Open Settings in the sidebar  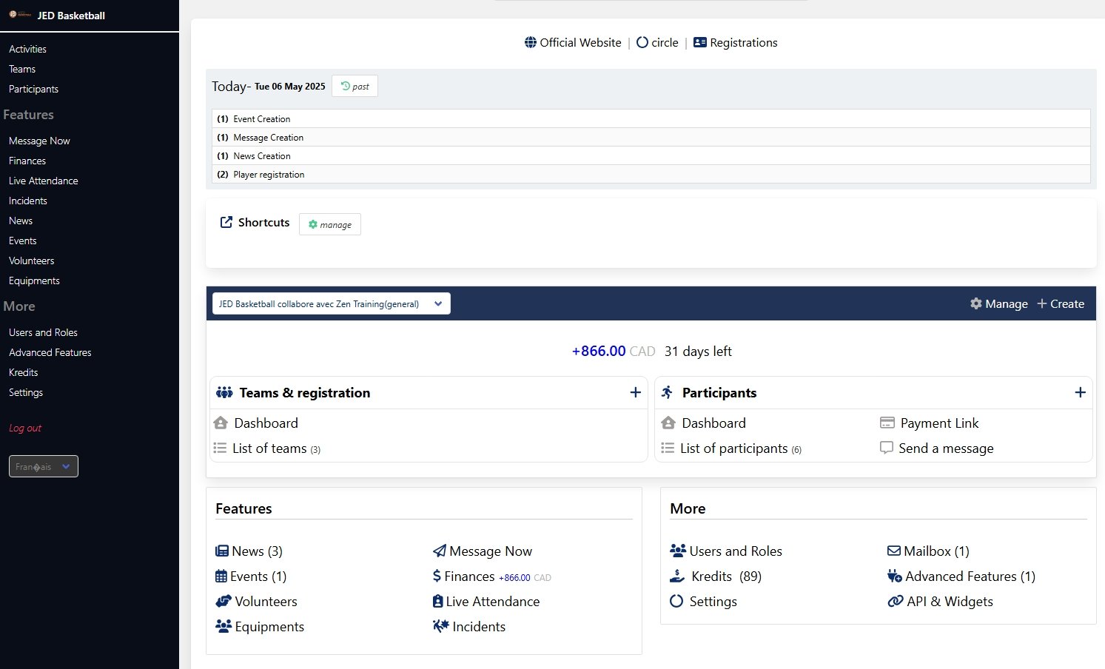(x=26, y=392)
